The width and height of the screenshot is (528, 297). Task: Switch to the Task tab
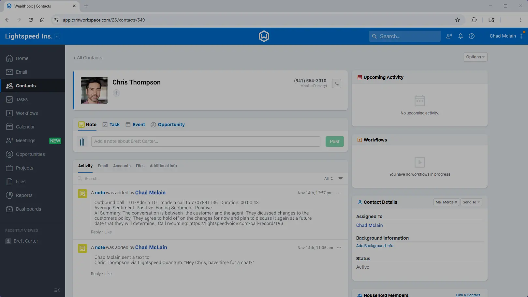point(111,125)
